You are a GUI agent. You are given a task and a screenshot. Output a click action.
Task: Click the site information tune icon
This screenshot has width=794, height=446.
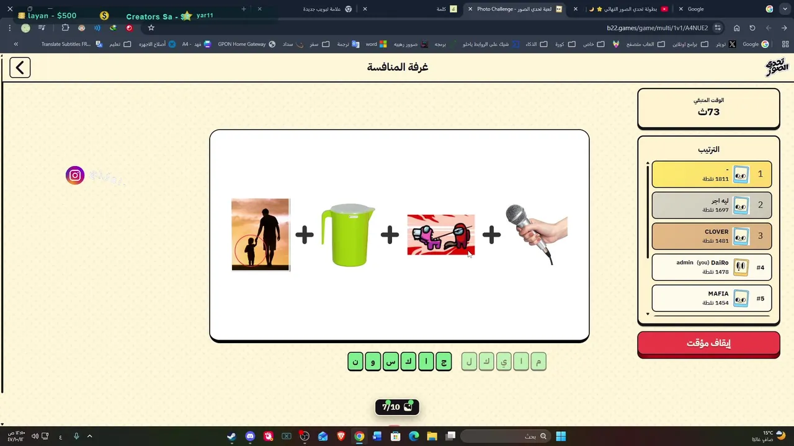coord(718,28)
